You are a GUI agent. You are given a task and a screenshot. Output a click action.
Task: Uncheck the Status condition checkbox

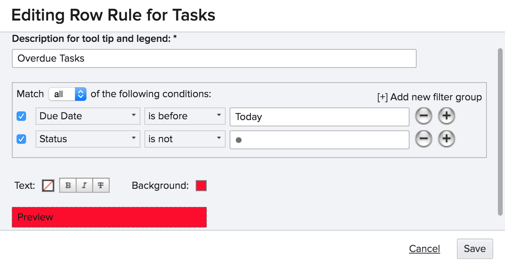(x=21, y=139)
